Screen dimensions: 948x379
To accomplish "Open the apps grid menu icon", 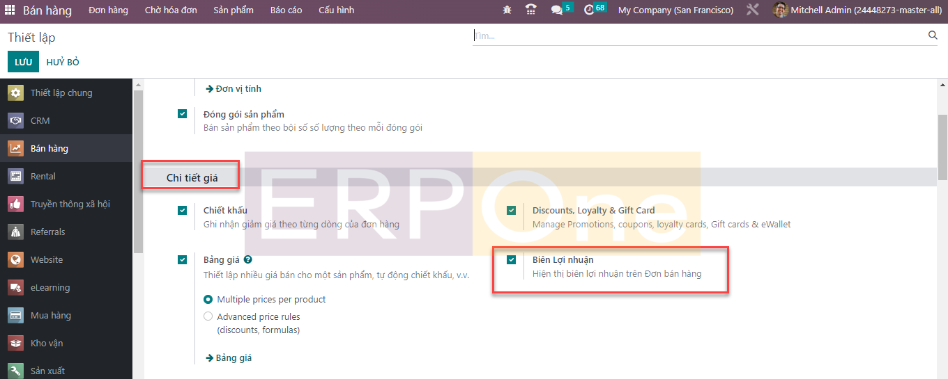I will 10,10.
